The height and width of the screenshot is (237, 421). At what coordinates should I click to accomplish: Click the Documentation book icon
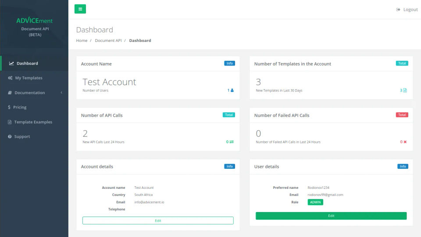(10, 93)
